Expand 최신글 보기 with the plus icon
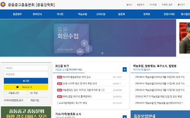 (125, 70)
